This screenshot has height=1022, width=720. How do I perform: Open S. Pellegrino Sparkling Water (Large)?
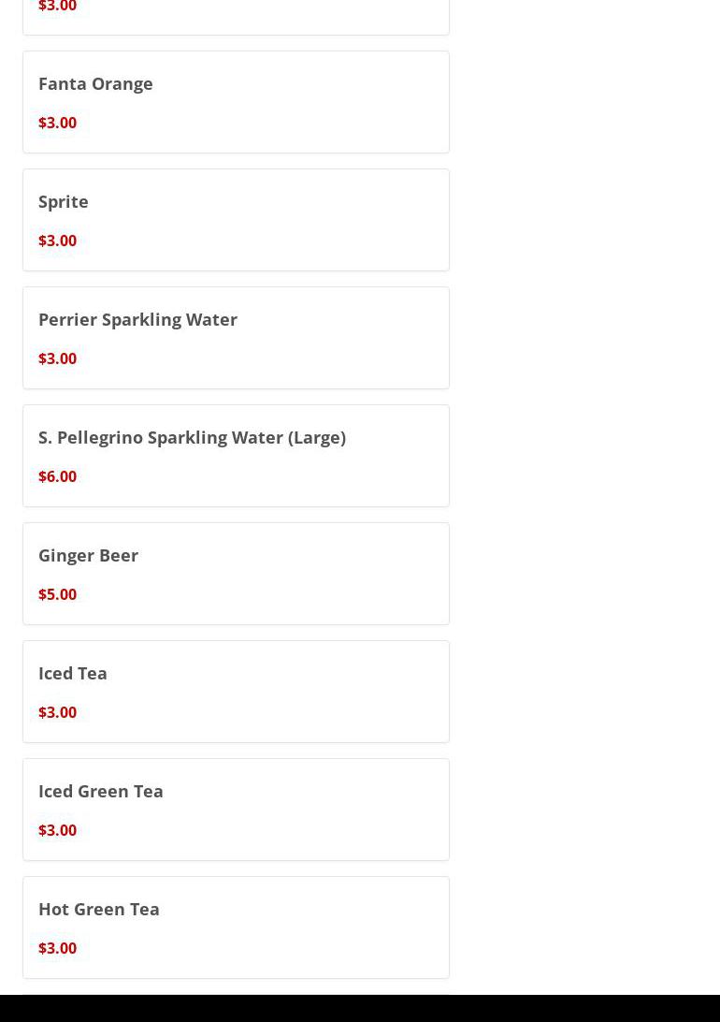coord(192,437)
